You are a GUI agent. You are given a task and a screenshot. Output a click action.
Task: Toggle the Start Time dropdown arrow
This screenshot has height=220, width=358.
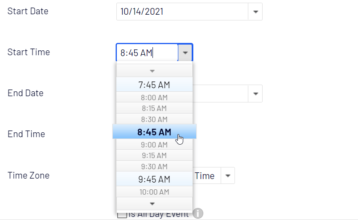click(x=185, y=53)
